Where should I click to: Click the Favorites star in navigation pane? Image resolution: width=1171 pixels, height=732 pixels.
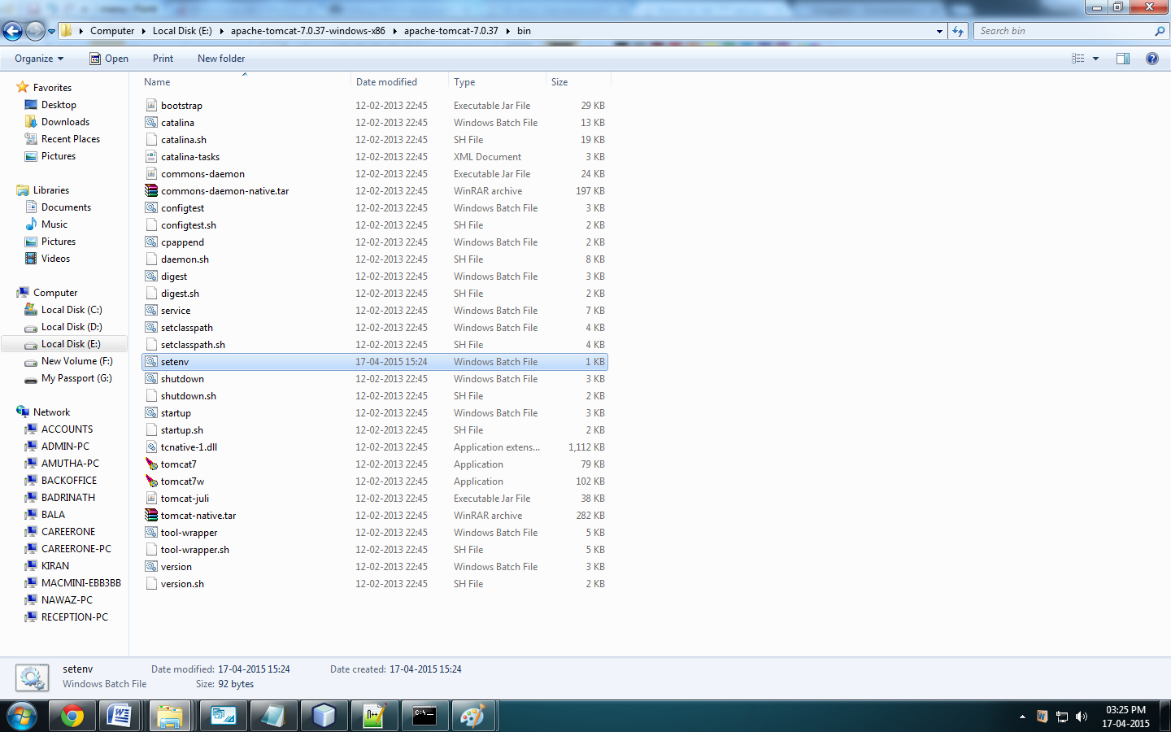[x=23, y=87]
